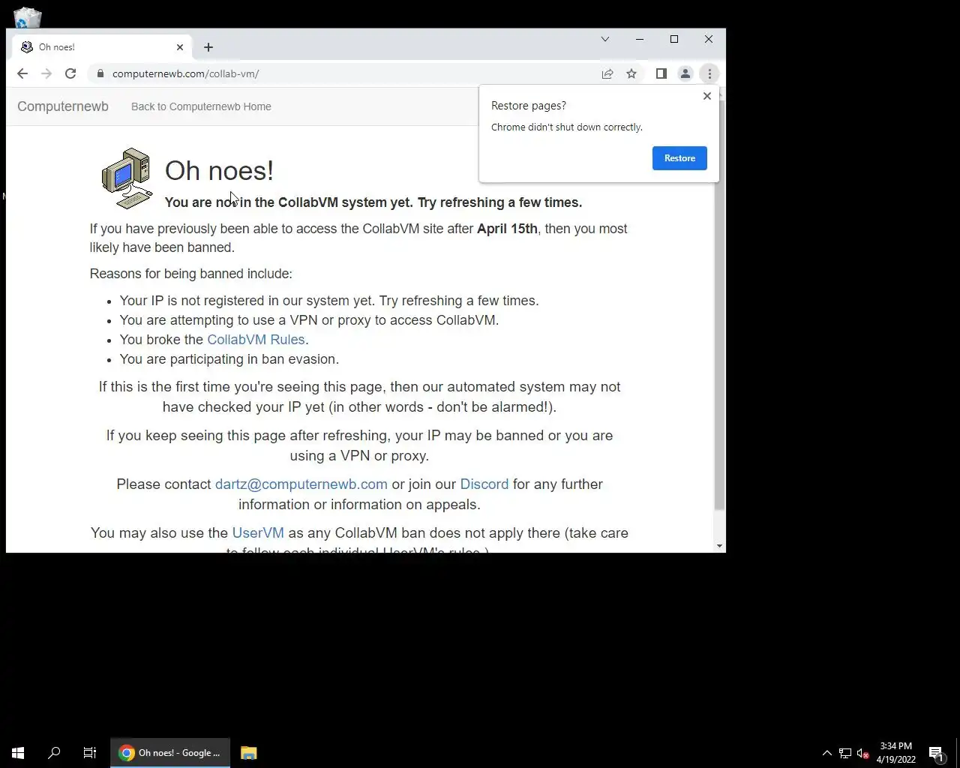Open the Windows Start menu
The image size is (960, 768).
(x=18, y=753)
